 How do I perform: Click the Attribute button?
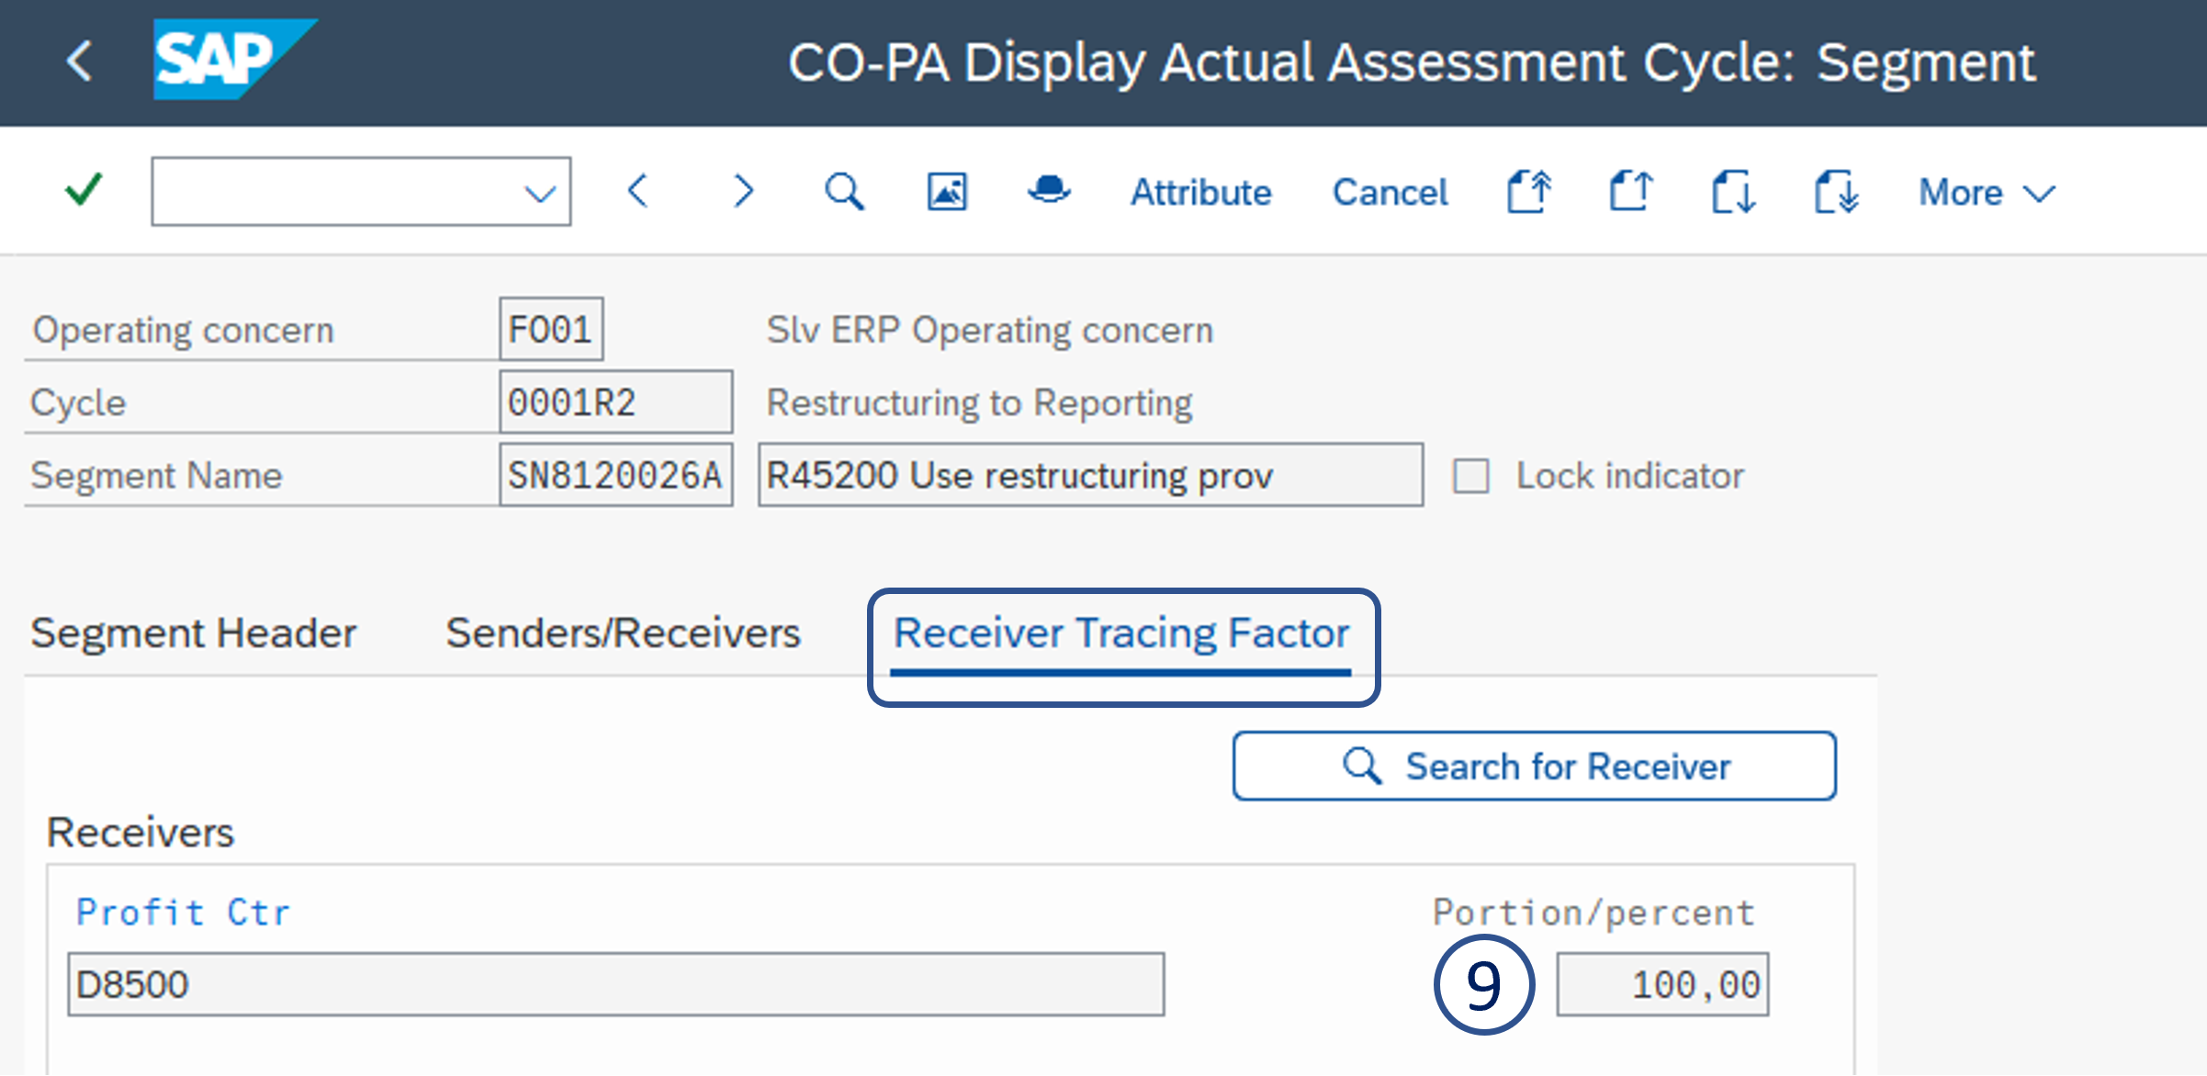[x=1200, y=193]
